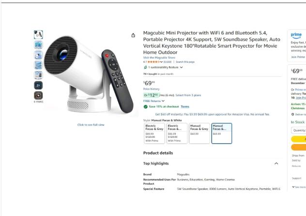Click the Prime logo
The height and width of the screenshot is (216, 306).
[296, 35]
